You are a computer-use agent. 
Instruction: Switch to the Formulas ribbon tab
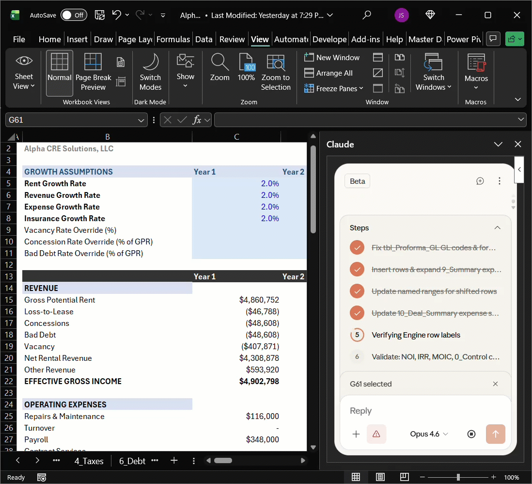tap(172, 39)
